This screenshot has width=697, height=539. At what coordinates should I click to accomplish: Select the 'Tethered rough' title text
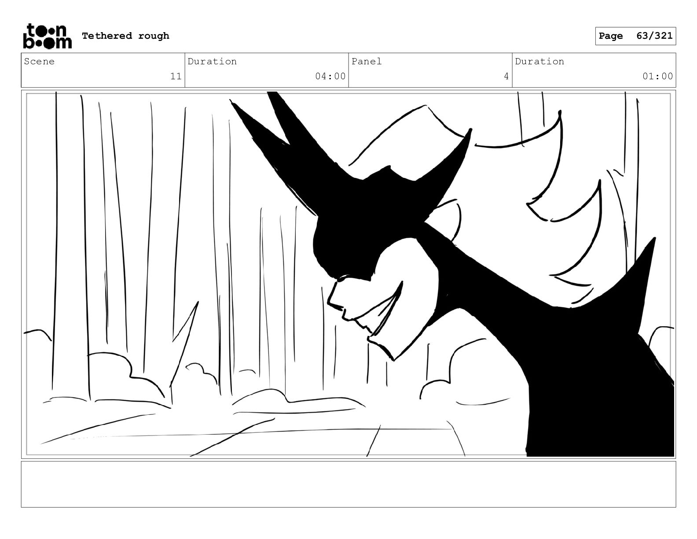click(125, 36)
